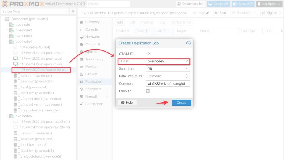Click the Add replication button
The height and width of the screenshot is (160, 284).
tap(120, 22)
